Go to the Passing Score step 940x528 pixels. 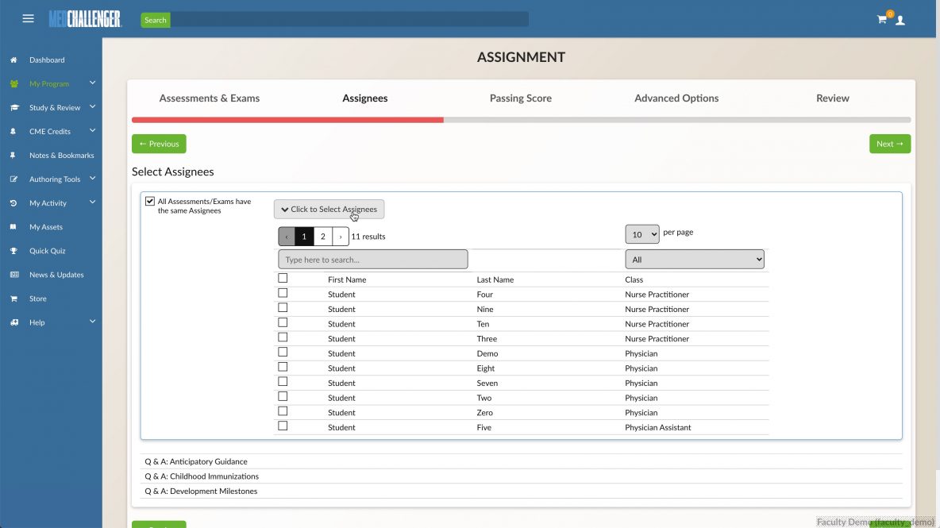520,98
